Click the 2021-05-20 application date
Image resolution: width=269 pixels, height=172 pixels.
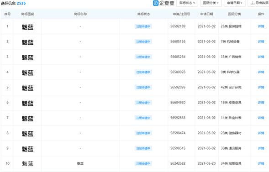point(206,163)
